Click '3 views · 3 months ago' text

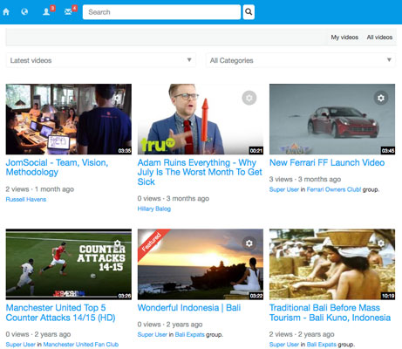[x=305, y=179]
